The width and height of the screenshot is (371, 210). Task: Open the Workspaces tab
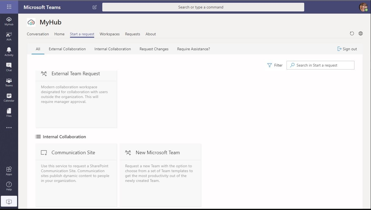pyautogui.click(x=109, y=34)
